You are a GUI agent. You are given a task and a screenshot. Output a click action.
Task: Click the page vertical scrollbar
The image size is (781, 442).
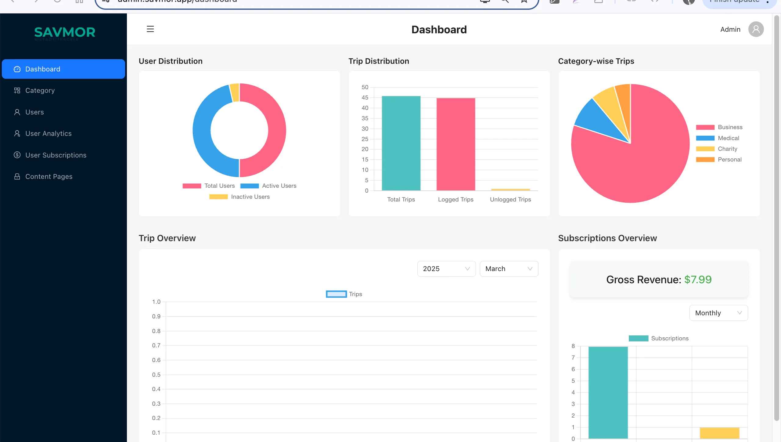[x=777, y=214]
